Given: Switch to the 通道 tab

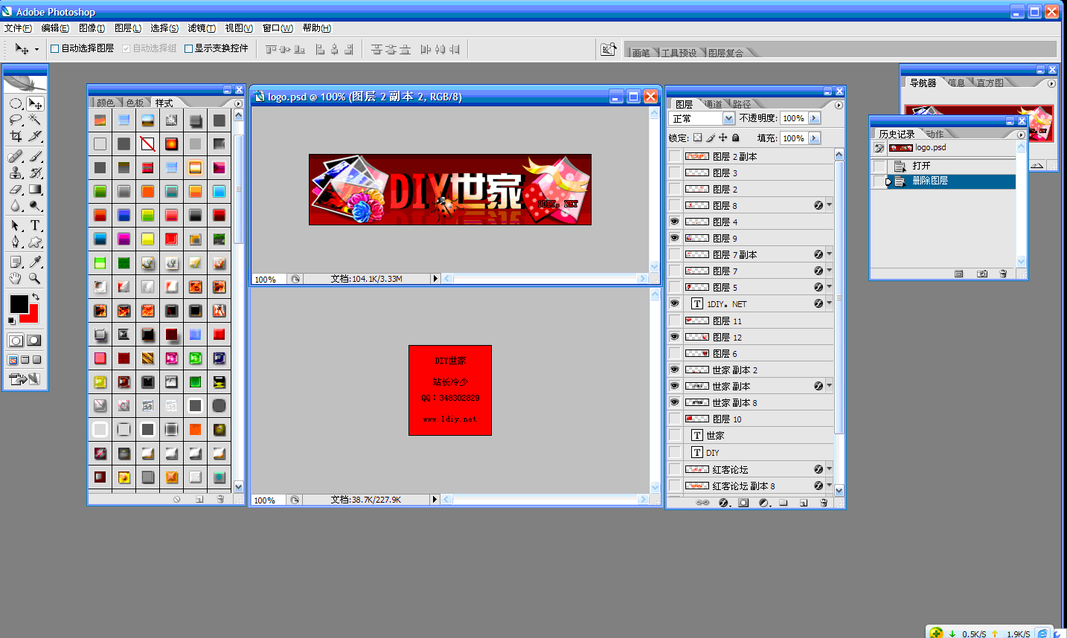Looking at the screenshot, I should (x=714, y=104).
